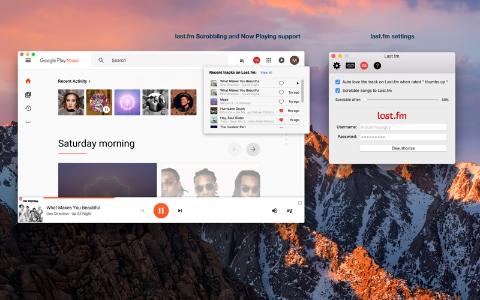Open Music Library in the left sidebar
This screenshot has width=480, height=300.
[x=28, y=95]
